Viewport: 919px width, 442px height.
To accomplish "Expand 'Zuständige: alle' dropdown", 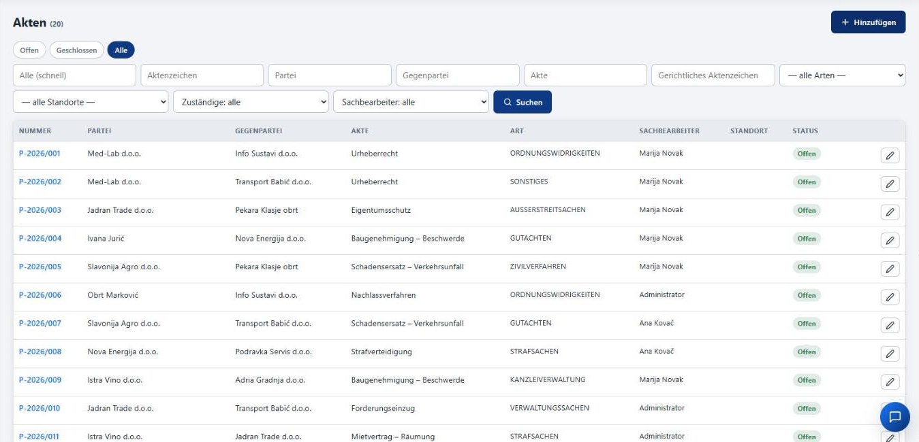I will pyautogui.click(x=251, y=102).
